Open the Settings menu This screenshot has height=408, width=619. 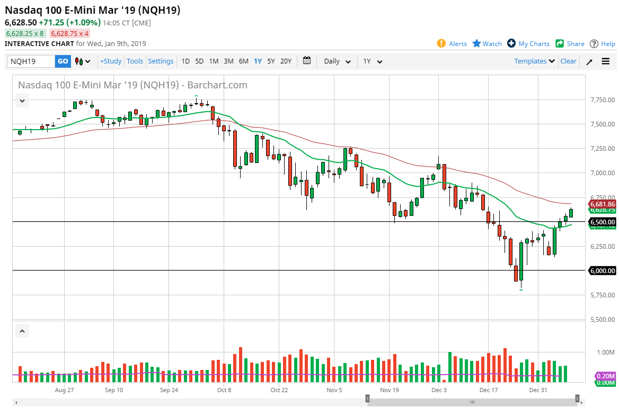click(x=161, y=61)
